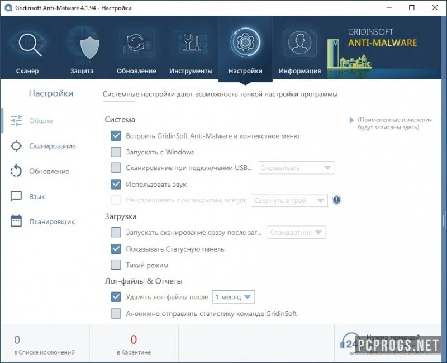Open the Спрашивать USB action dropdown
Screen dimensions: 447x363
pos(296,168)
